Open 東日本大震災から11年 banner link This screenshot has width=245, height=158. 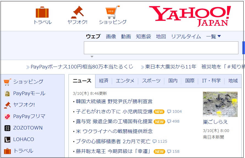[x=195, y=67]
